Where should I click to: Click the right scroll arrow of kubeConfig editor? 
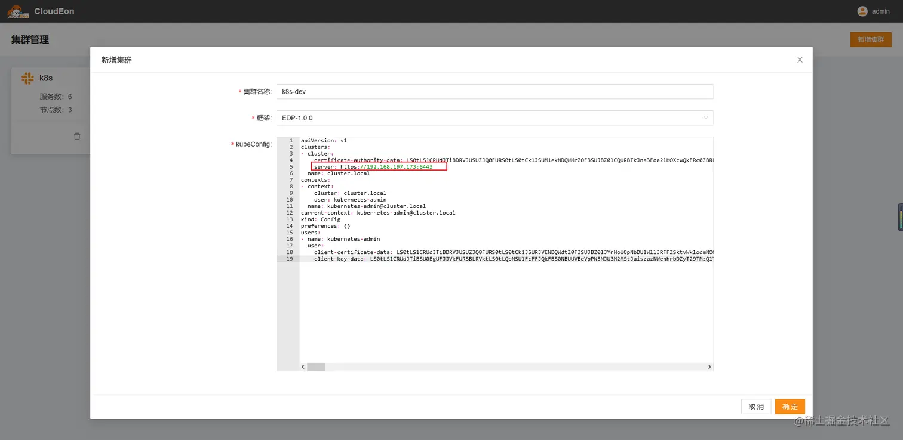point(709,367)
